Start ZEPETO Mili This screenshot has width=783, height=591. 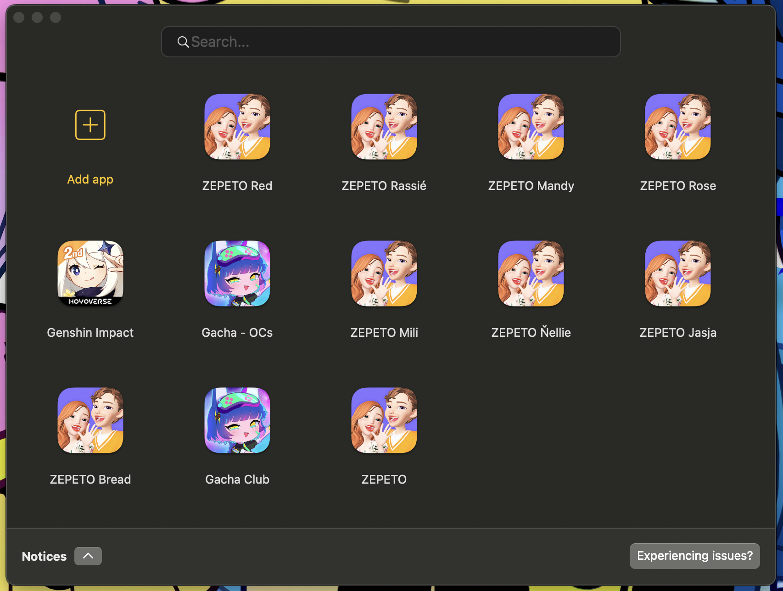(x=384, y=273)
